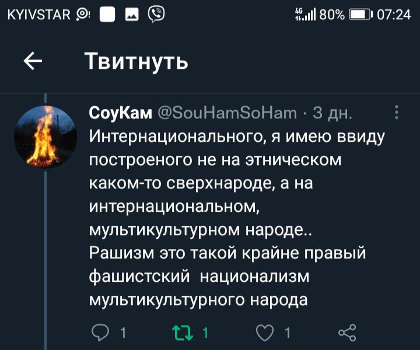Like the tweet with the heart icon
420x350 pixels.
(x=264, y=333)
